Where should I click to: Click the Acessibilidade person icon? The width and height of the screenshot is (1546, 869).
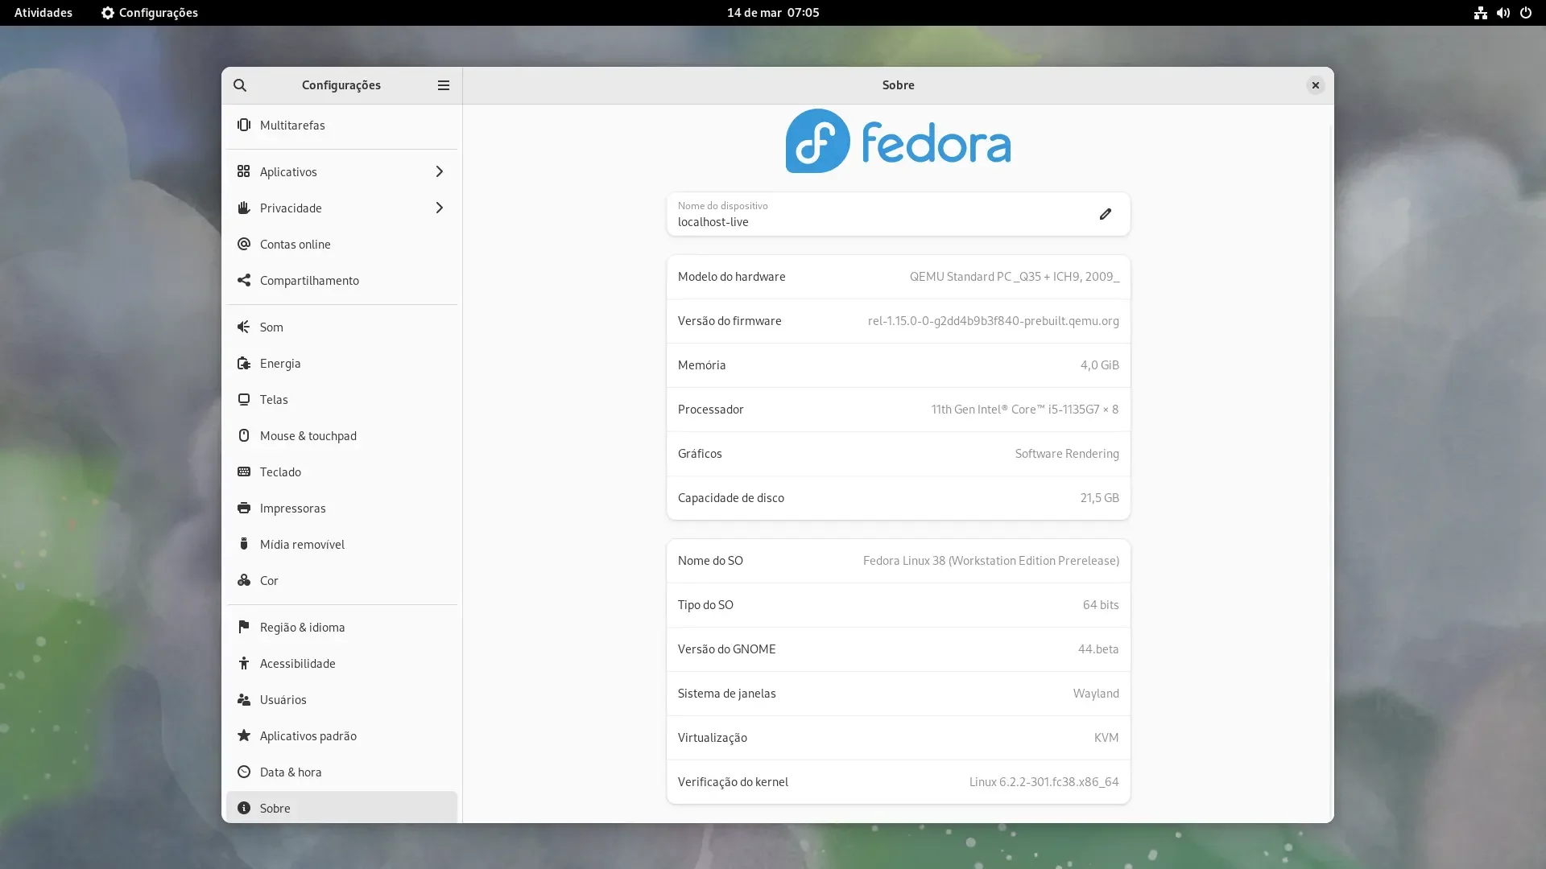click(x=243, y=663)
